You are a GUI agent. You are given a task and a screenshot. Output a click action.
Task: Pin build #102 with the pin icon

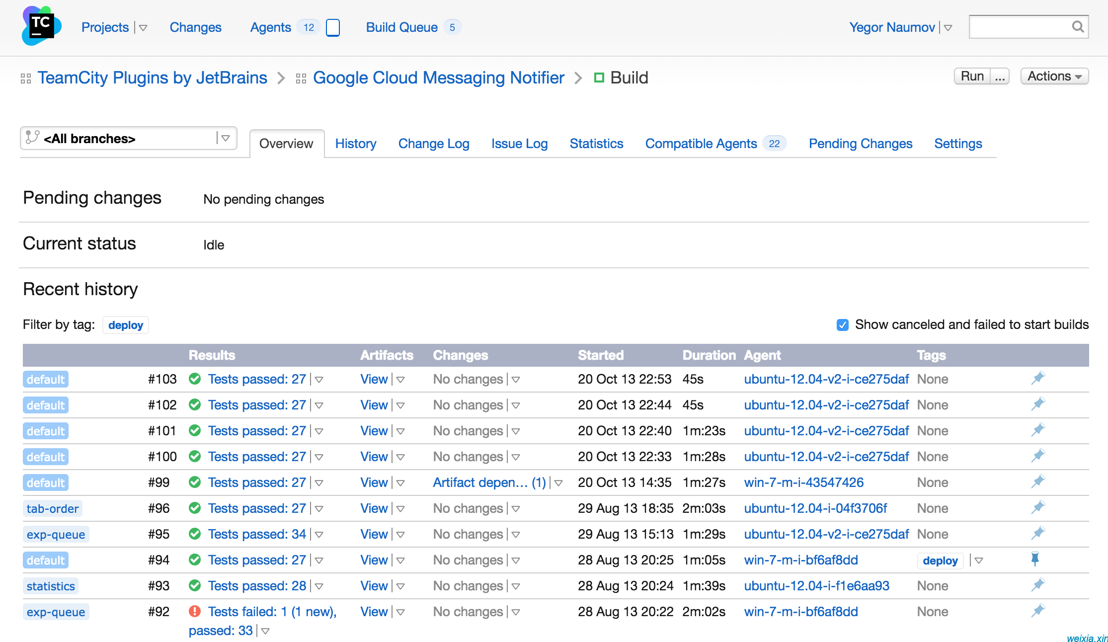[1038, 404]
